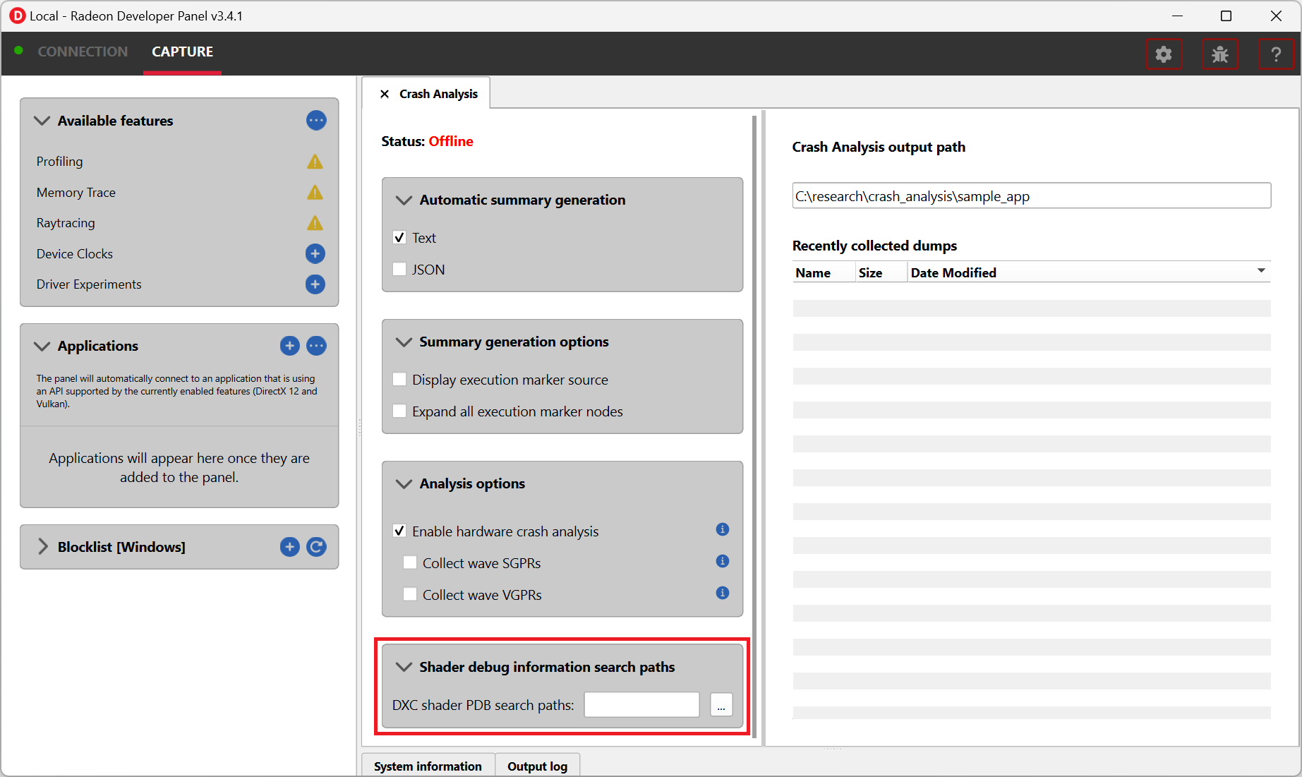Open Available features more options menu

point(316,121)
